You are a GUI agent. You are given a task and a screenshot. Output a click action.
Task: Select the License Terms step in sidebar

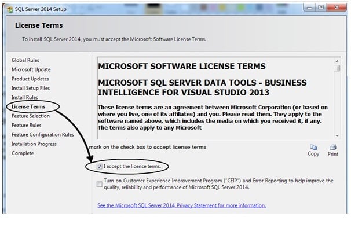28,106
